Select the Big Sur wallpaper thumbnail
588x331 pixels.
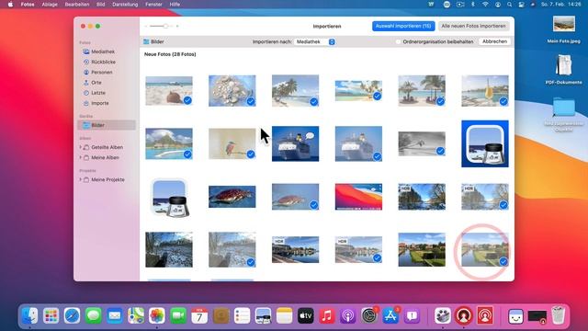pos(358,197)
